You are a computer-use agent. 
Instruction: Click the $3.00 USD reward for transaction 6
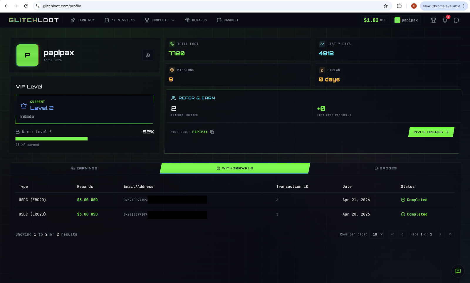pos(87,200)
